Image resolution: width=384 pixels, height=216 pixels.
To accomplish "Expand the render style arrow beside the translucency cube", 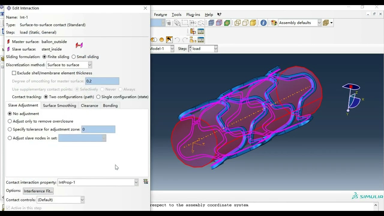I will (331, 23).
